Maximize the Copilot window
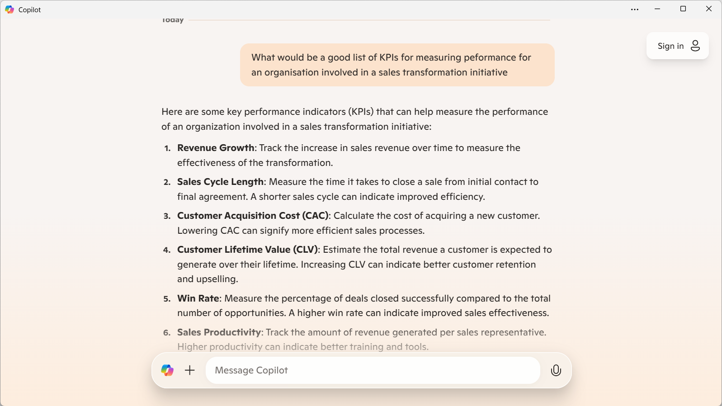Viewport: 722px width, 406px height. tap(683, 9)
